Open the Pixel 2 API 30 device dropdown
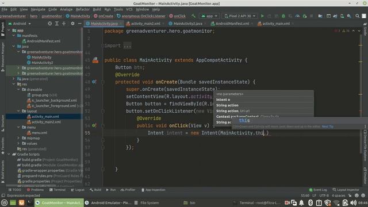The width and height of the screenshot is (368, 207). 240,16
